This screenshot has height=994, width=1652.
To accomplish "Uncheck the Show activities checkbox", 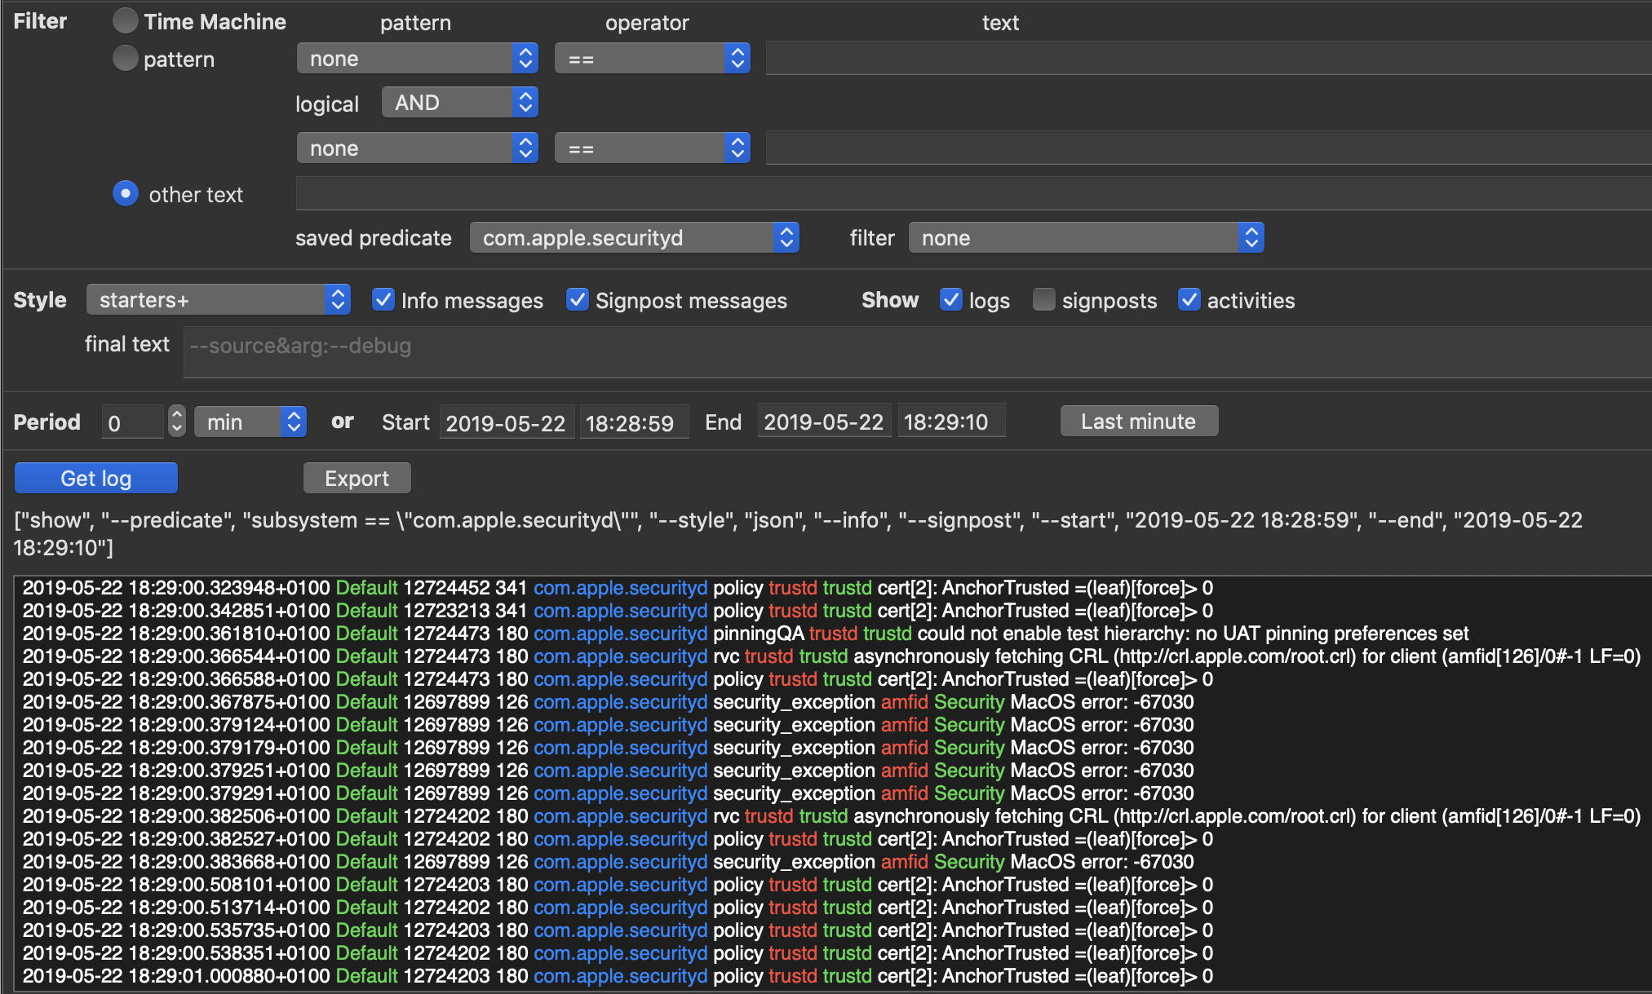I will tap(1189, 300).
